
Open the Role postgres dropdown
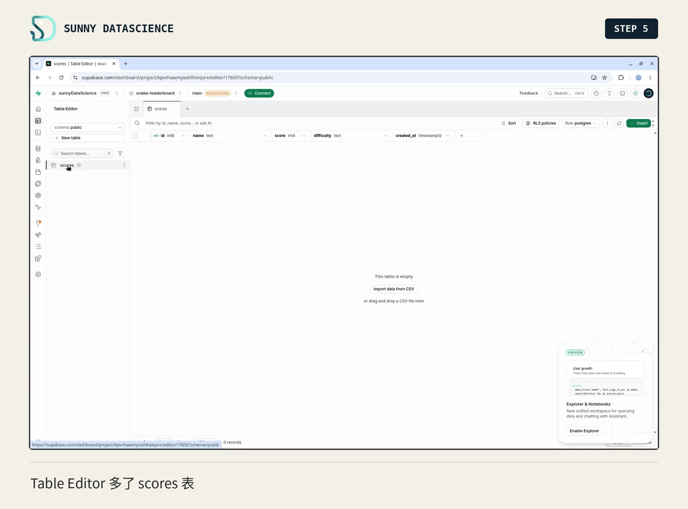581,123
